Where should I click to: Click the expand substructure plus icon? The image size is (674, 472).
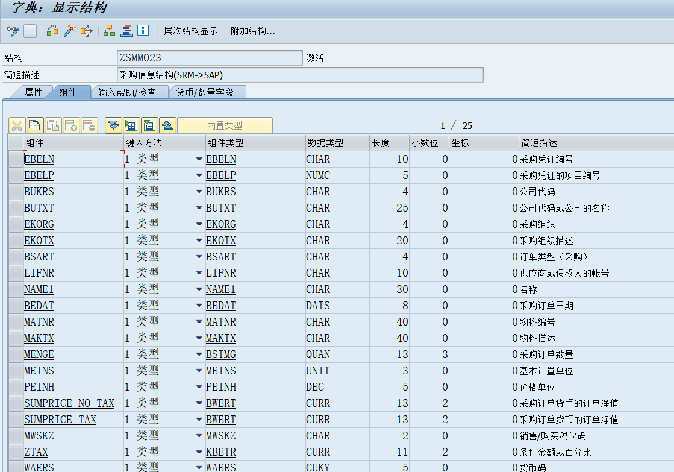(x=131, y=125)
